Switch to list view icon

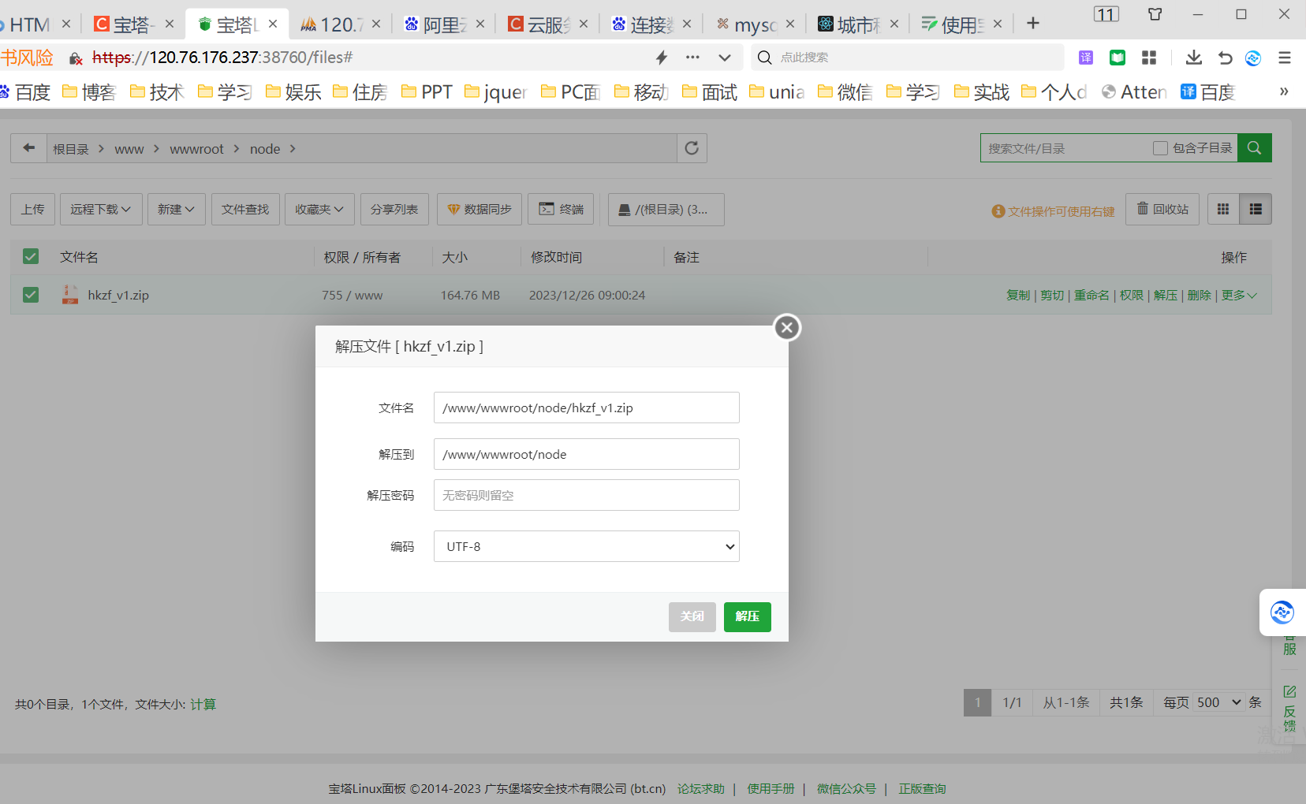click(x=1256, y=209)
